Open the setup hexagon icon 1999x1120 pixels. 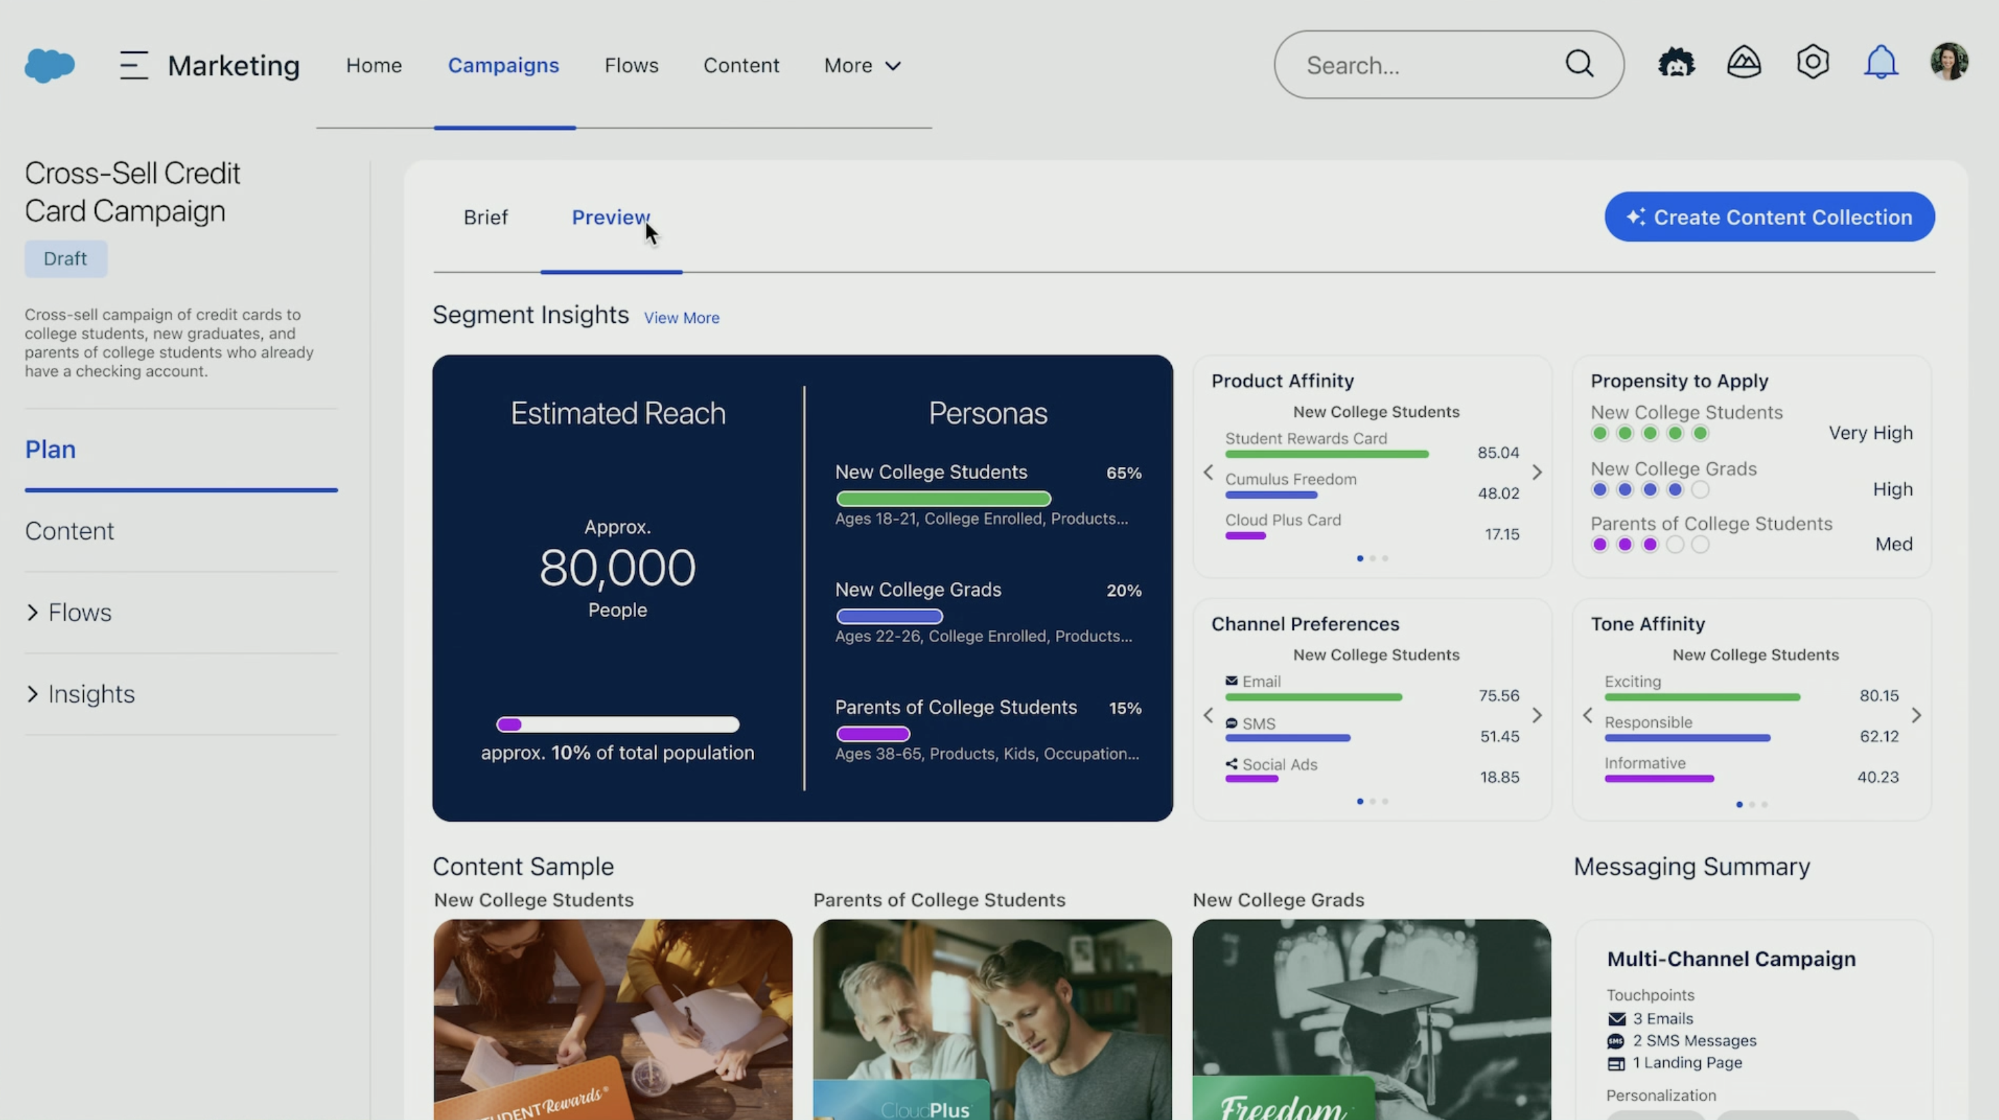click(x=1812, y=62)
